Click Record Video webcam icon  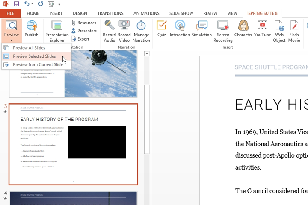[x=124, y=25]
